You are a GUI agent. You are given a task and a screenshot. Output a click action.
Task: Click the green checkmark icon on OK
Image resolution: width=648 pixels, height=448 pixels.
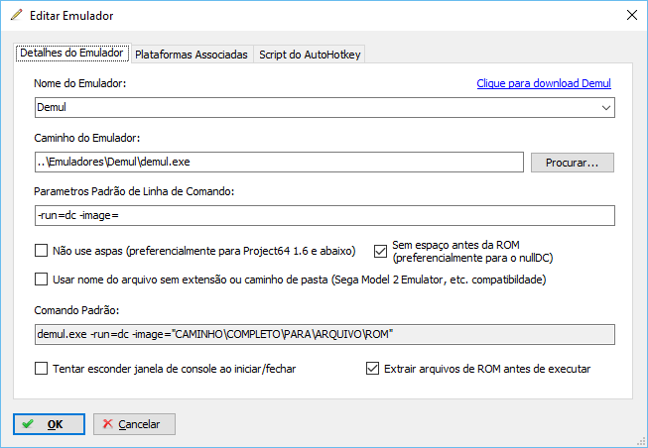click(x=28, y=424)
